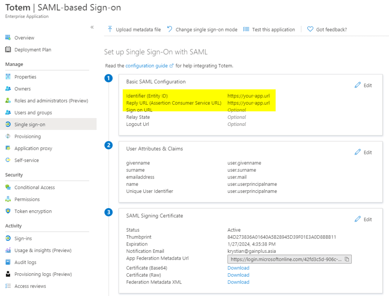Click the Properties bars icon
This screenshot has width=389, height=296.
click(x=8, y=77)
